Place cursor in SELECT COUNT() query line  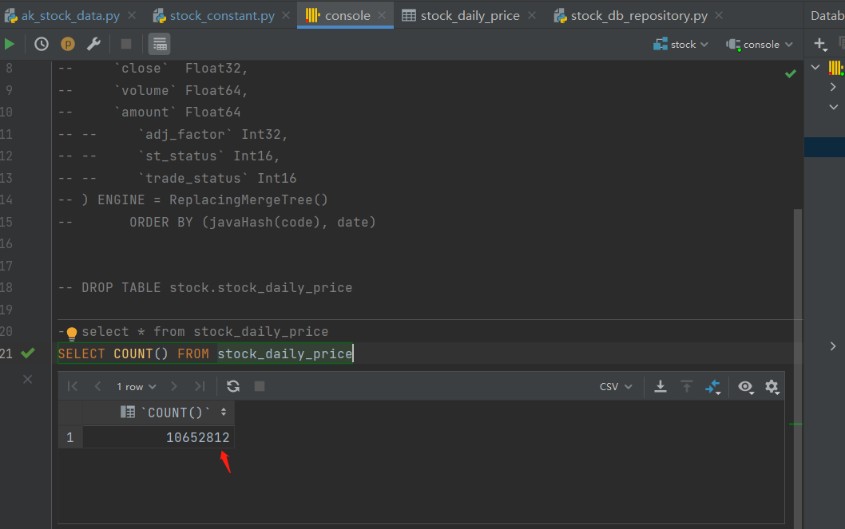tap(204, 353)
